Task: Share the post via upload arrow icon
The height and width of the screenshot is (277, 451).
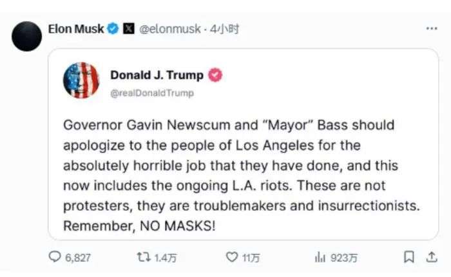Action: [x=432, y=257]
